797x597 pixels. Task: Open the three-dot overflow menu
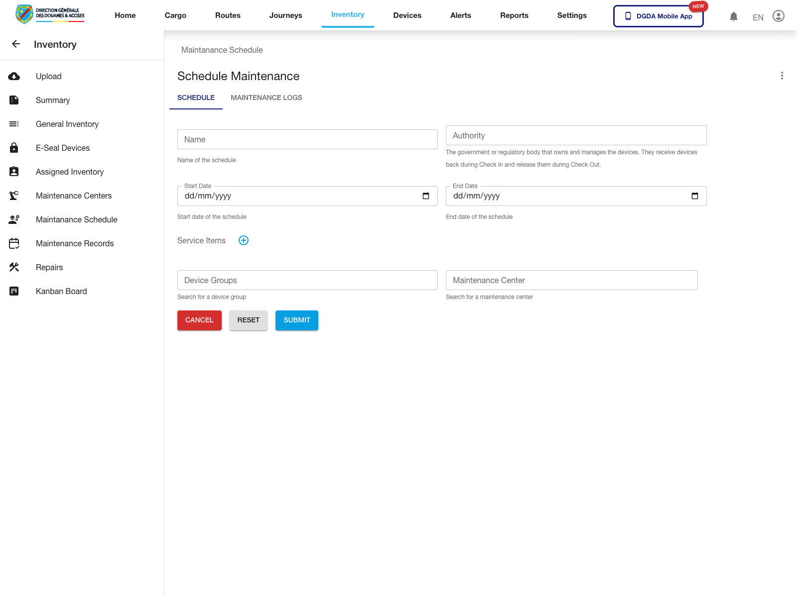tap(782, 76)
